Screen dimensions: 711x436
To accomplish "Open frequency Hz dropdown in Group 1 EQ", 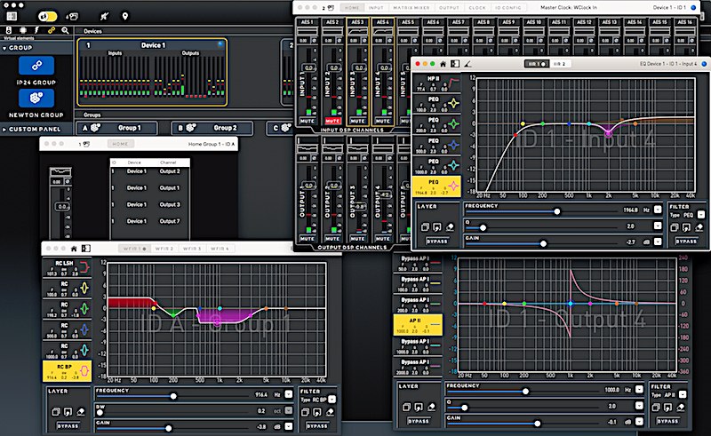I will 288,394.
